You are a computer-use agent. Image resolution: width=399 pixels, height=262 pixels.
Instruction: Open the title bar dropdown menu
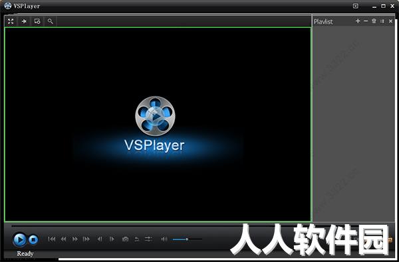point(356,6)
